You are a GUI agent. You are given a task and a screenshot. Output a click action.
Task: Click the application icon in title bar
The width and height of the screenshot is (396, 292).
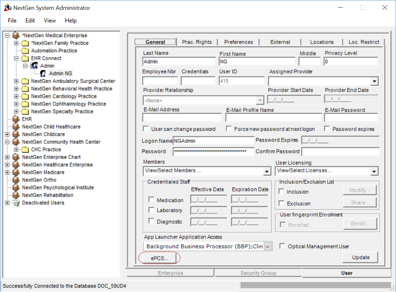click(7, 8)
